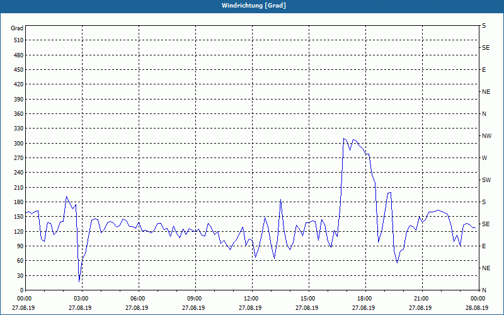This screenshot has height=315, width=504.
Task: Click the 60 degree axis label
Action: point(20,260)
